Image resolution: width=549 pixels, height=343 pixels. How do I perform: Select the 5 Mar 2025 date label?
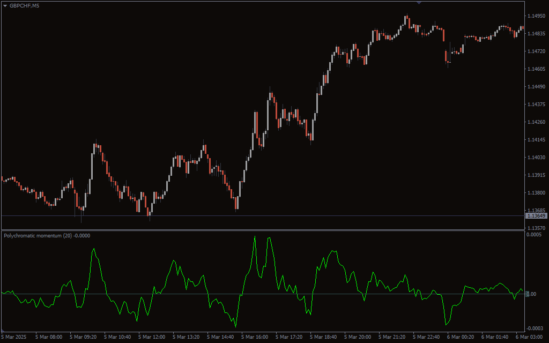tap(14, 337)
